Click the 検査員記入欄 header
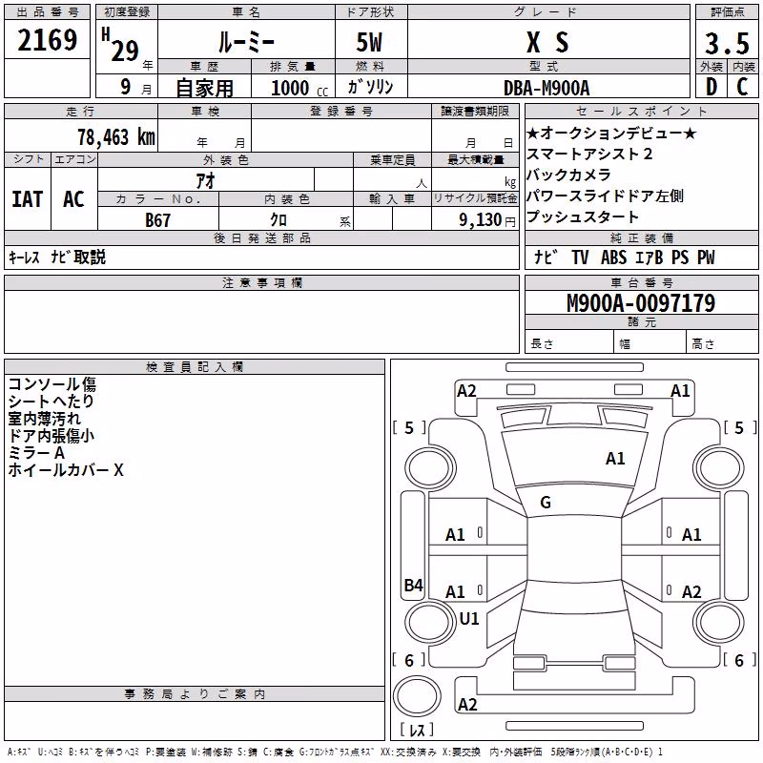The height and width of the screenshot is (763, 763). (x=195, y=367)
